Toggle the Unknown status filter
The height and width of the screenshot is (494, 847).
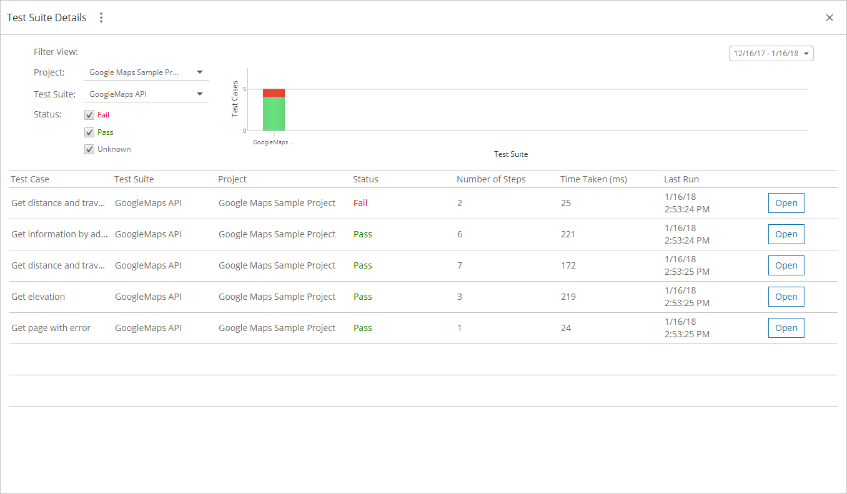89,149
